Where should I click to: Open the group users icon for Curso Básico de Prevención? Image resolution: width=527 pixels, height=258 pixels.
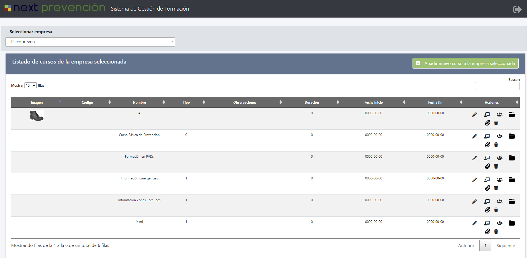[x=500, y=136]
